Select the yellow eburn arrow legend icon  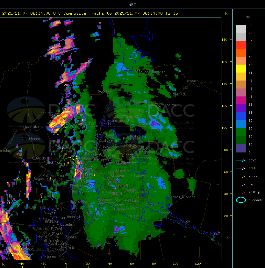click(x=241, y=176)
